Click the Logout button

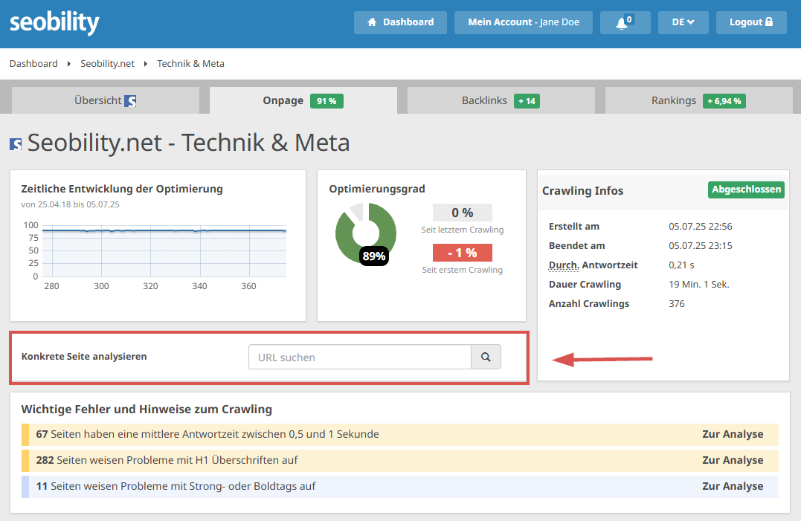(x=751, y=22)
